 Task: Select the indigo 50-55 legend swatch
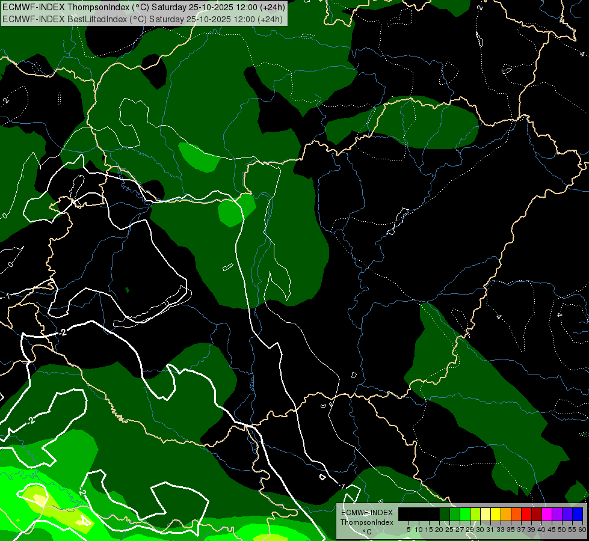pos(567,514)
